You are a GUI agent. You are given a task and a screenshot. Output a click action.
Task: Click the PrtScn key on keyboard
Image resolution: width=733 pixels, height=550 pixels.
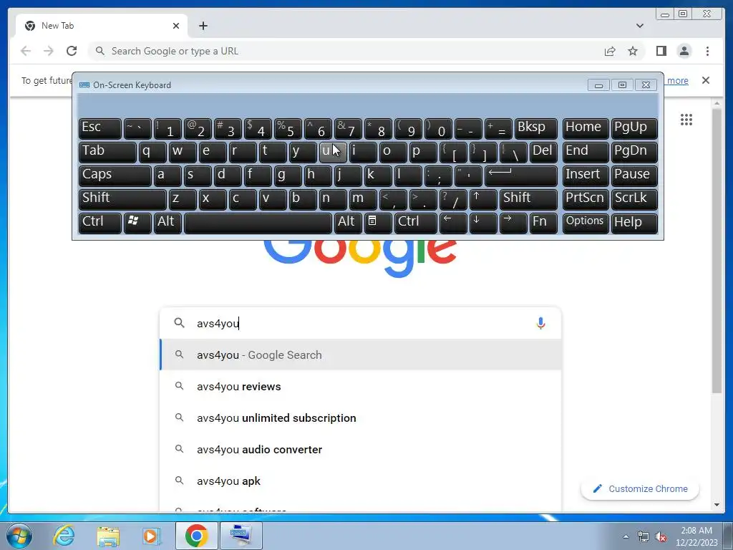point(586,199)
